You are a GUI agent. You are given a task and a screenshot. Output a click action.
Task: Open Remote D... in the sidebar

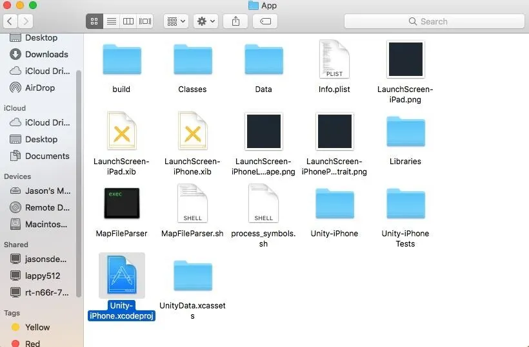point(40,208)
